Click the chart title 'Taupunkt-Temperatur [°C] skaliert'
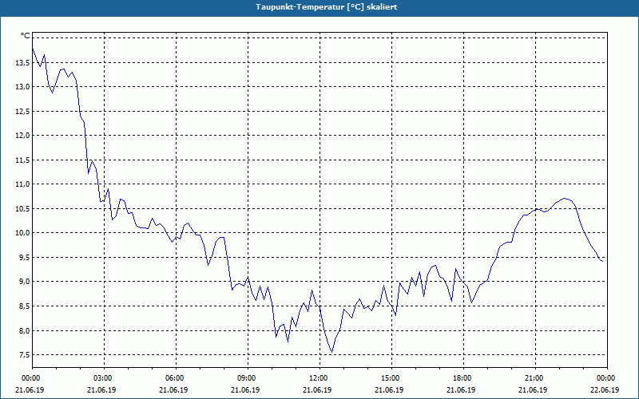 tap(327, 7)
